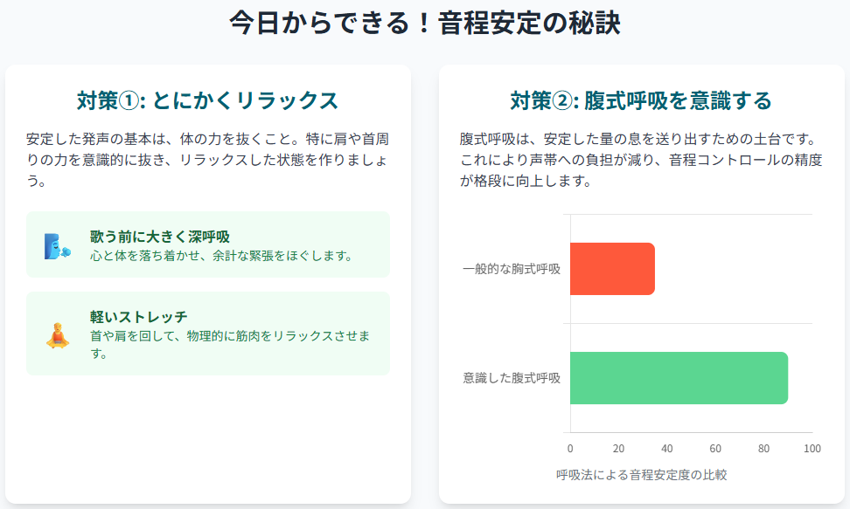Click the description 心と体を落ち着かせ、余計な緊張をほぐします

(x=220, y=256)
